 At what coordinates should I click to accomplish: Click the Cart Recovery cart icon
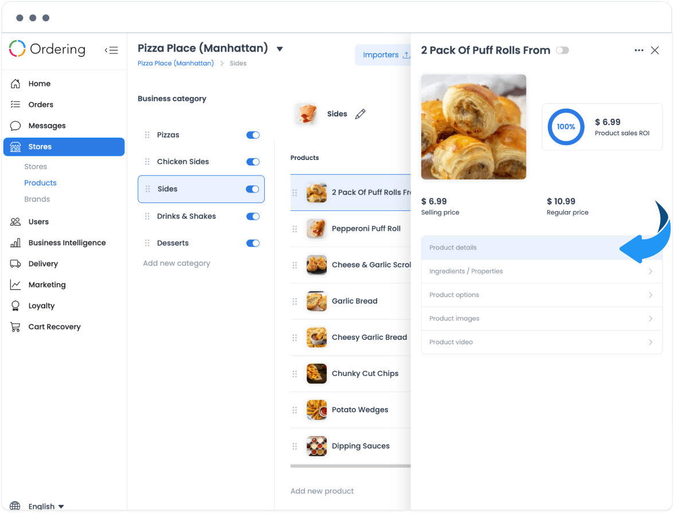tap(15, 327)
